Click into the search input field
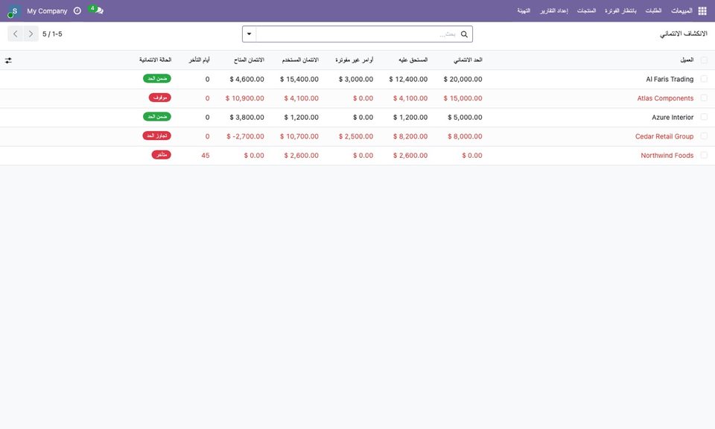The image size is (715, 429). tap(356, 34)
